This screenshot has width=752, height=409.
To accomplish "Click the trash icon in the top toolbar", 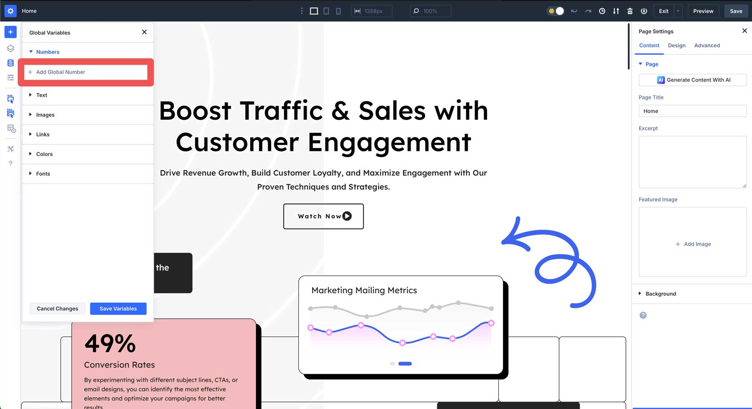I will 630,11.
